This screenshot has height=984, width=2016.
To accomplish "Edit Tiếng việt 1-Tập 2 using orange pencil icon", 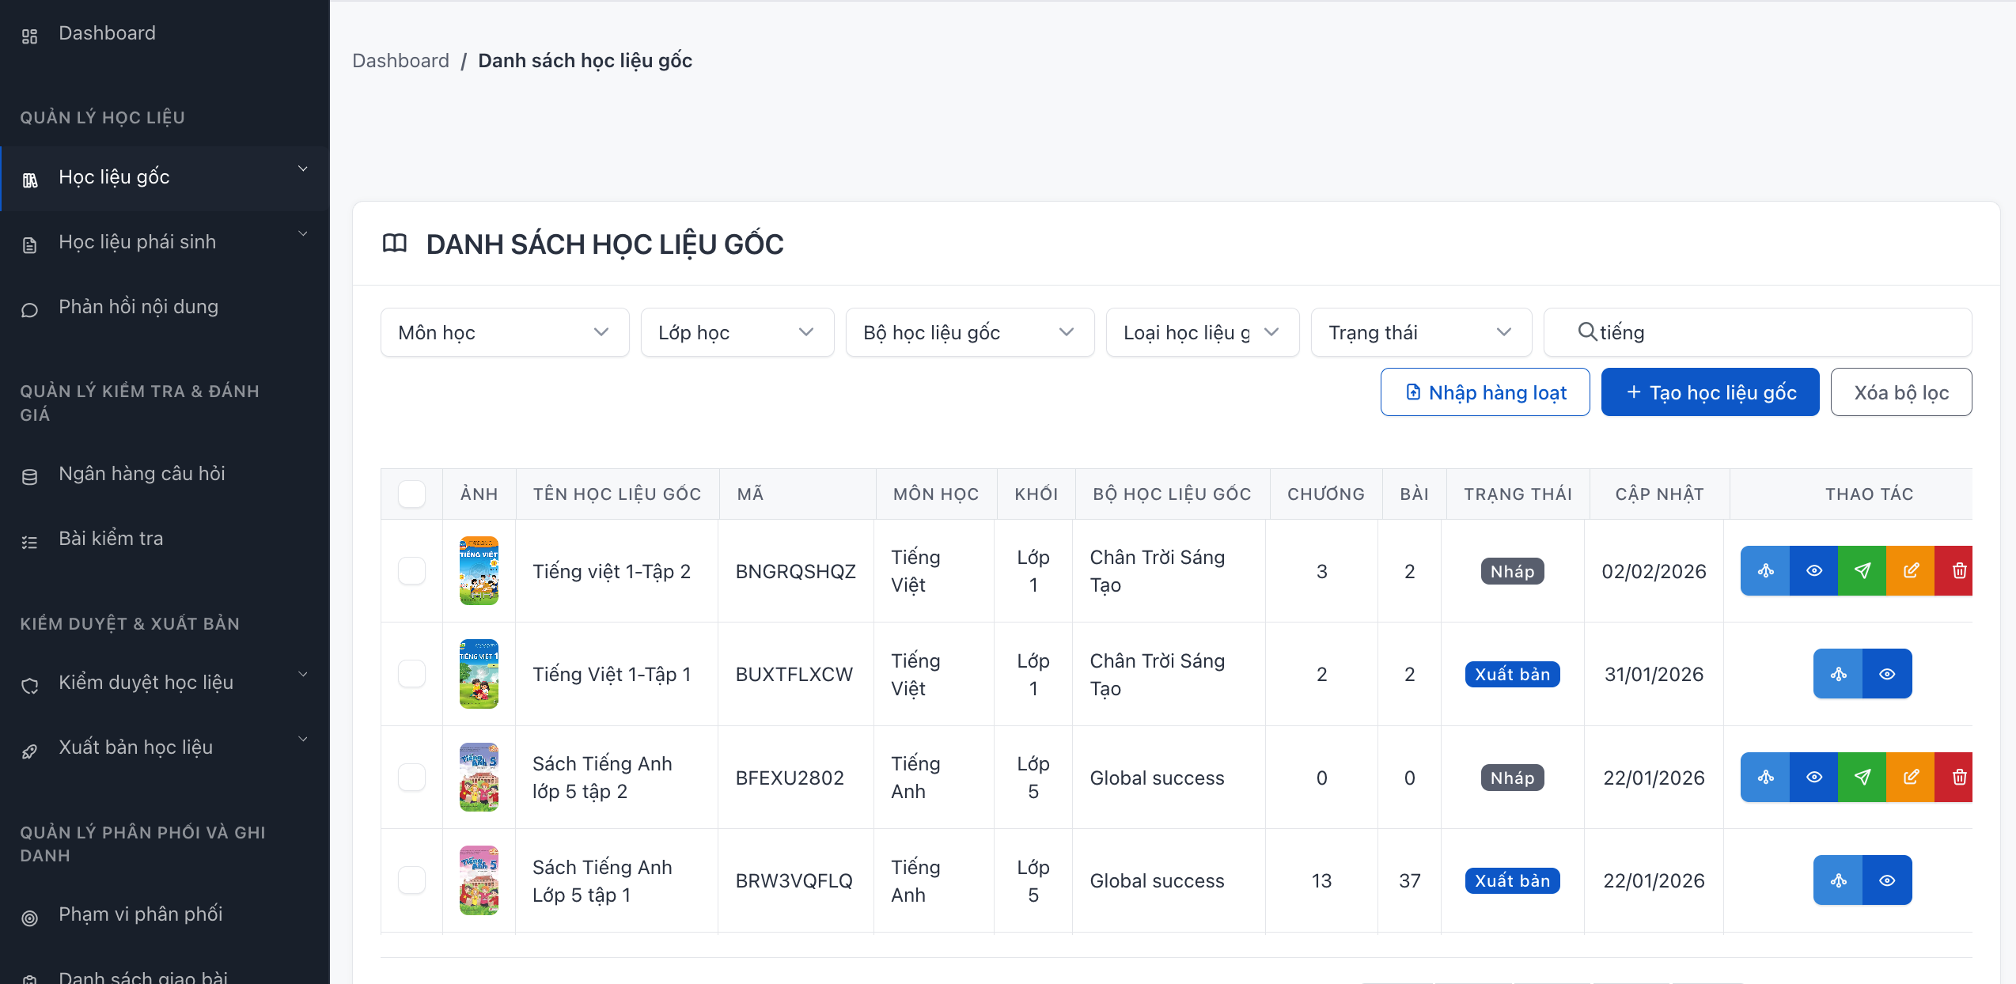I will 1912,570.
